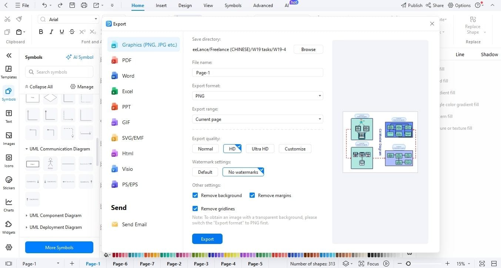Switch to the Insert ribbon tab
This screenshot has height=268, width=501.
click(161, 5)
